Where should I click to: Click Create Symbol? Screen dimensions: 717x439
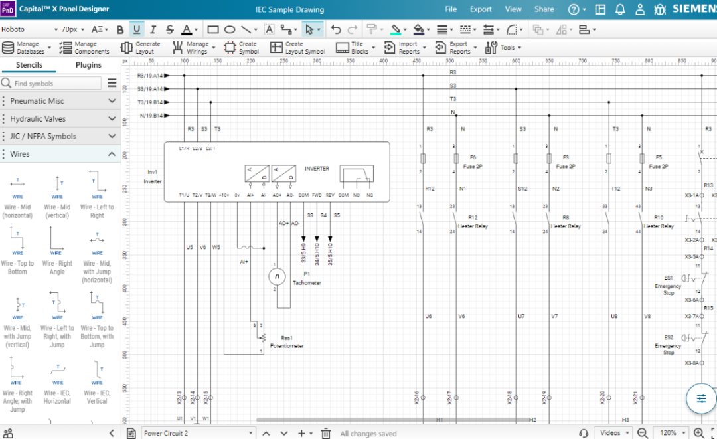coord(242,48)
